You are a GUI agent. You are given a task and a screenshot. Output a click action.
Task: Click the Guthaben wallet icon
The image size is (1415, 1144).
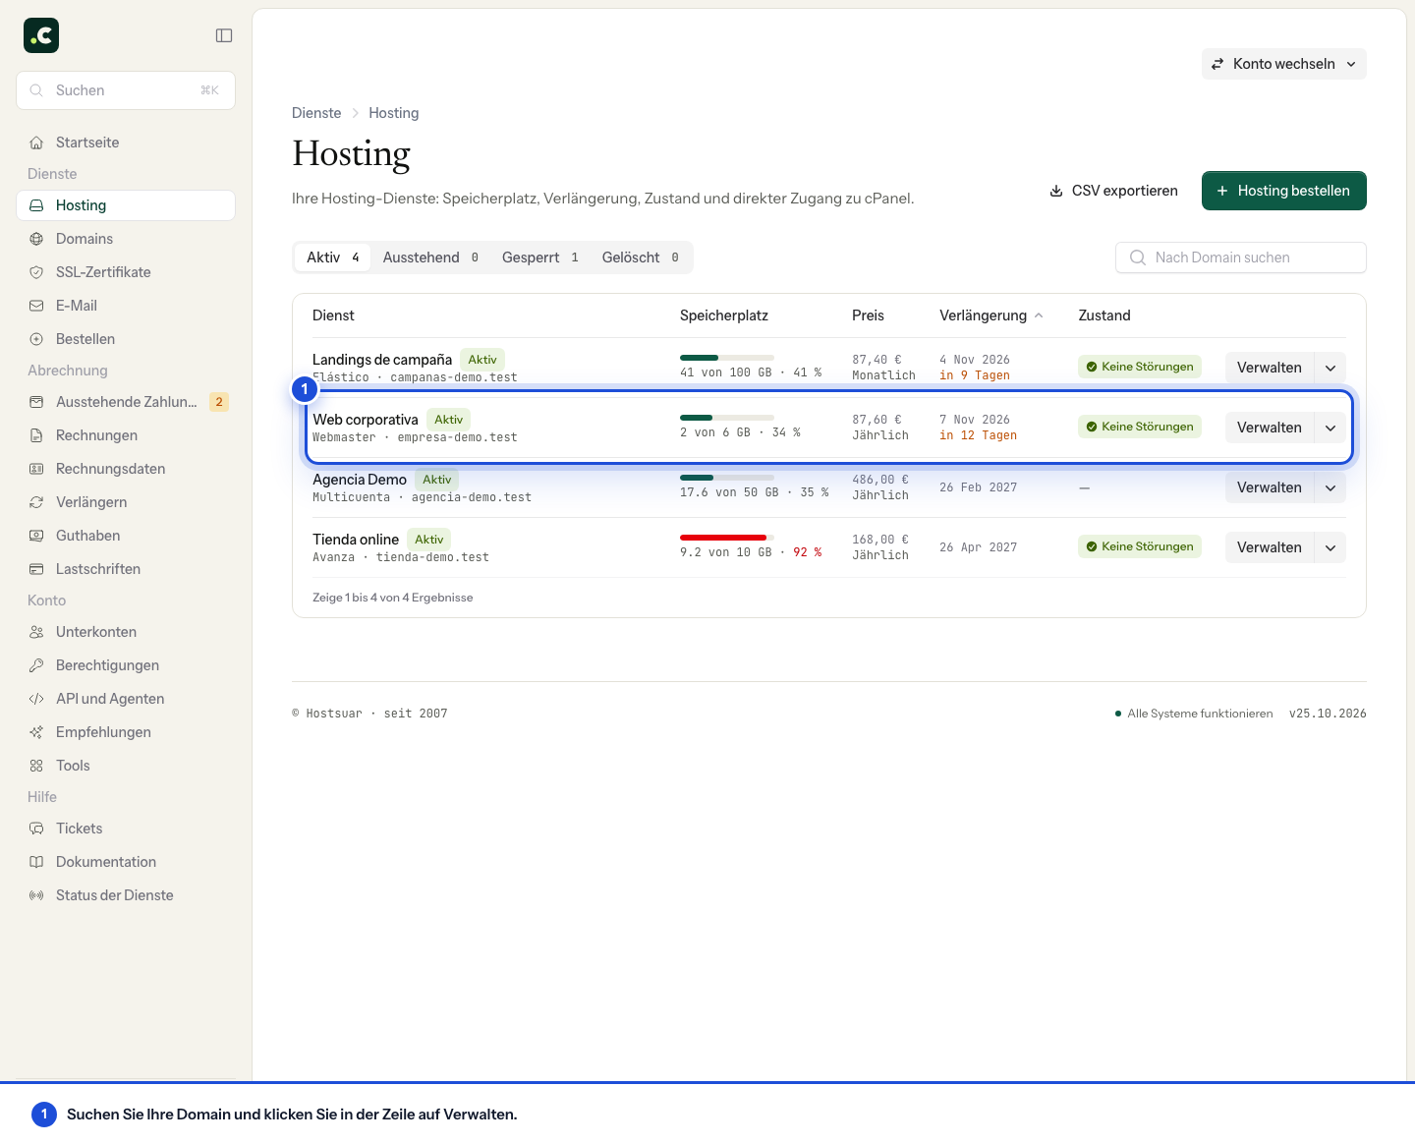click(36, 536)
